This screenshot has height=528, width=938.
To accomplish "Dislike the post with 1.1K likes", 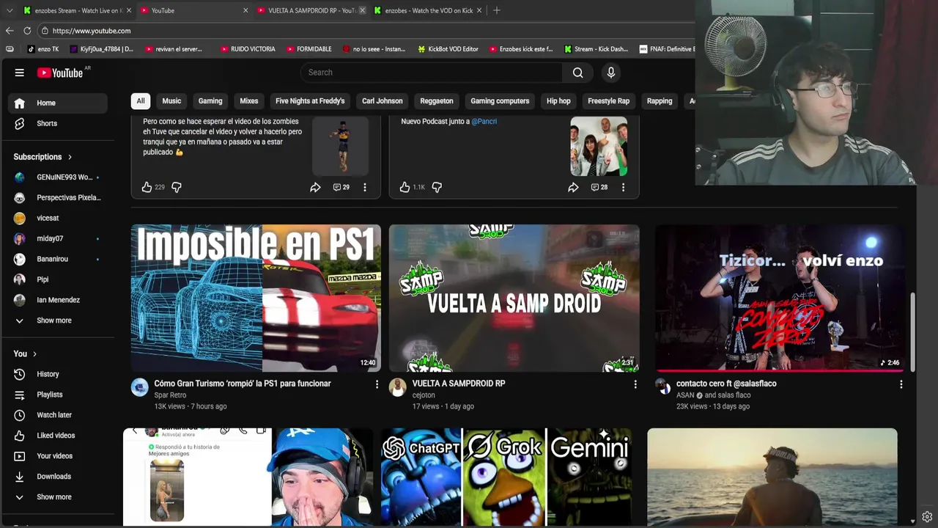I will tap(437, 187).
